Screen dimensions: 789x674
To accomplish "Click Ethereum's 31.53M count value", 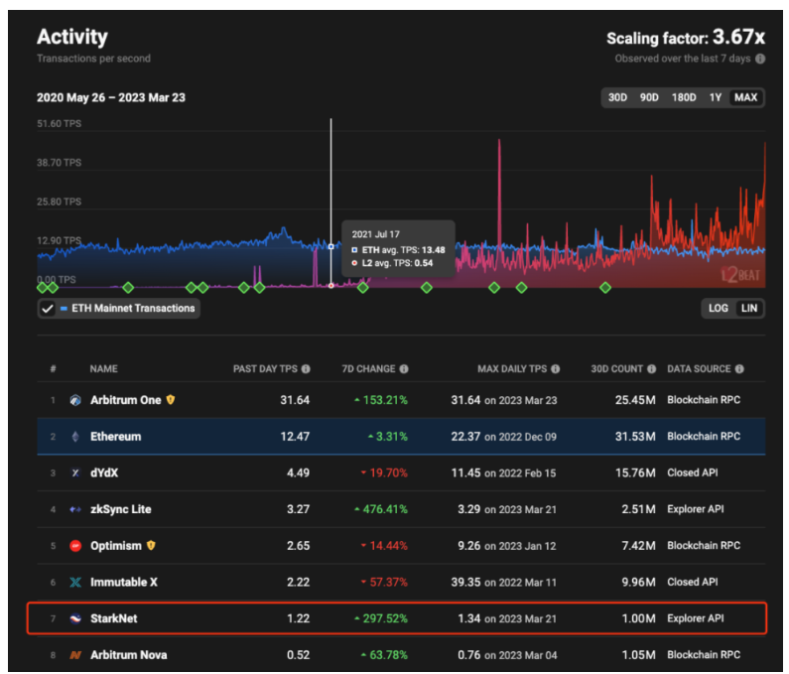I will [635, 437].
